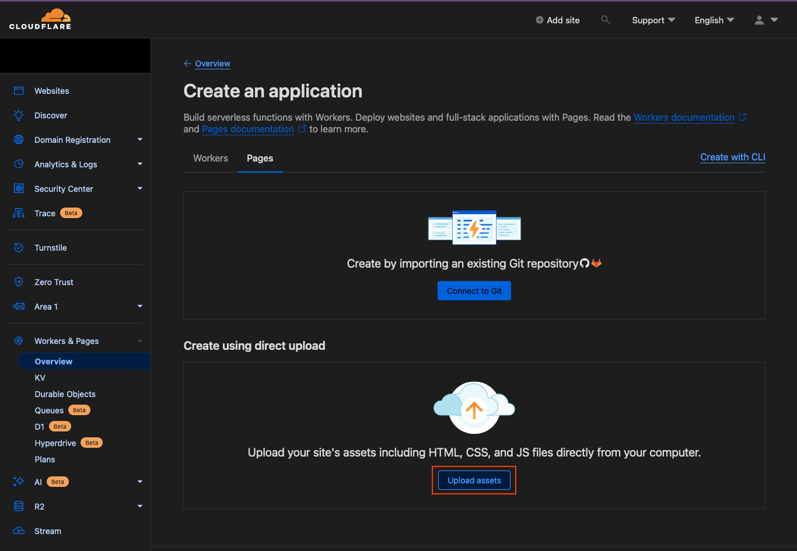The height and width of the screenshot is (551, 797).
Task: Open search with the magnifier icon
Action: [x=606, y=20]
